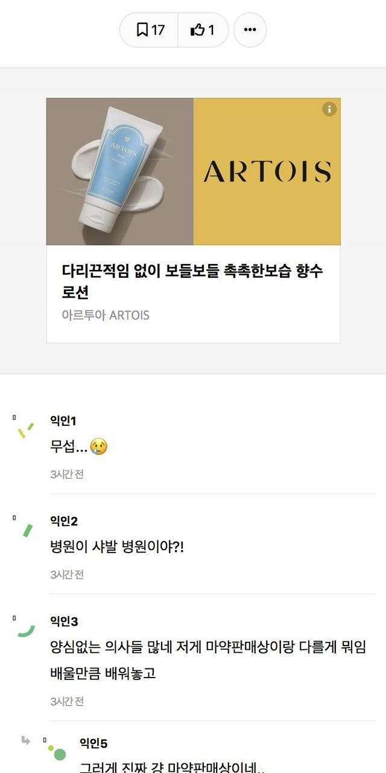
Task: Click the 병원이 사발 병원이야 comment
Action: (x=117, y=547)
